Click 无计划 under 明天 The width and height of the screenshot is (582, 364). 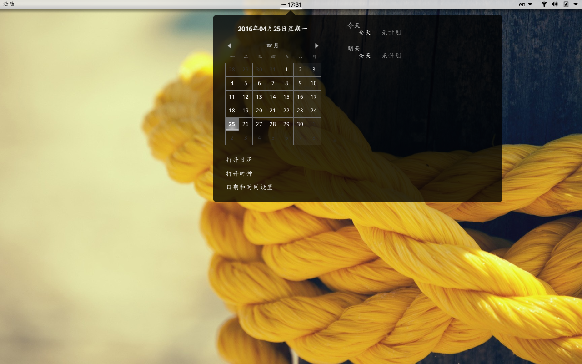pos(391,56)
